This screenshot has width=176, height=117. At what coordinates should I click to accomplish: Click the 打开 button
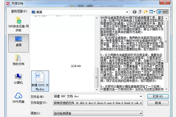(x=158, y=97)
